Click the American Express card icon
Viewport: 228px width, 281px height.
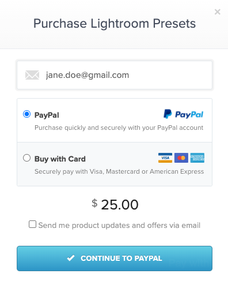197,158
